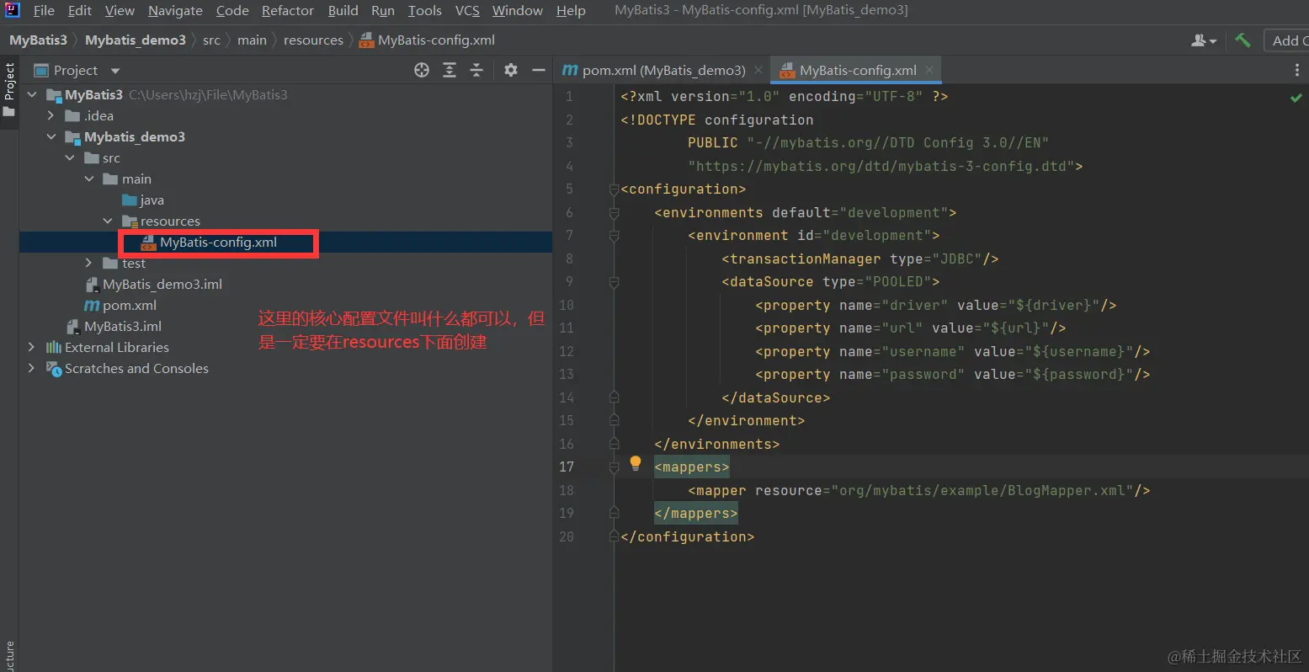Viewport: 1309px width, 672px height.
Task: Close the pom.xml editor tab
Action: 758,70
